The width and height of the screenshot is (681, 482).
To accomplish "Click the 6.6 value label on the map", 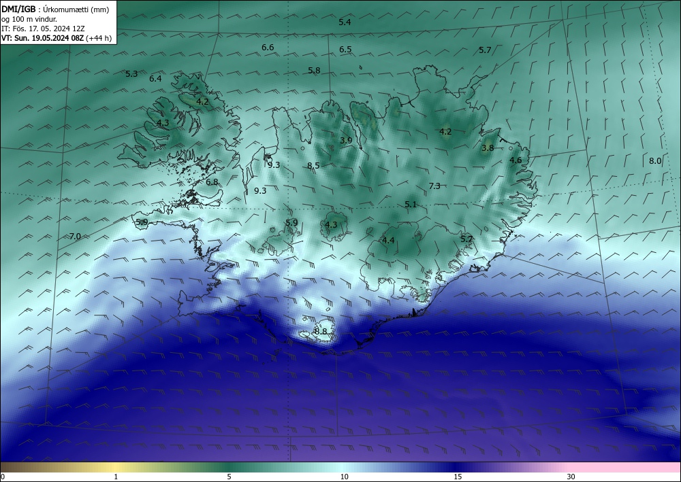I will tap(268, 47).
